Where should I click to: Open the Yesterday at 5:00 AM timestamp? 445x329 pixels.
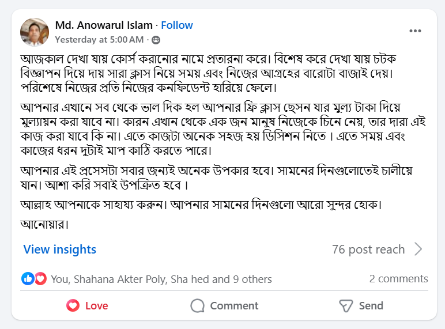tap(99, 40)
